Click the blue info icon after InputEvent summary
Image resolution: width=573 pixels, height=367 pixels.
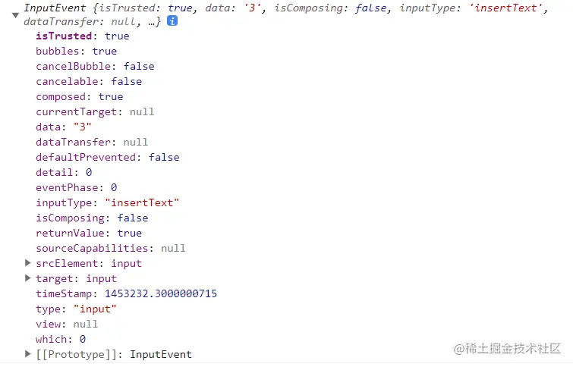[172, 21]
